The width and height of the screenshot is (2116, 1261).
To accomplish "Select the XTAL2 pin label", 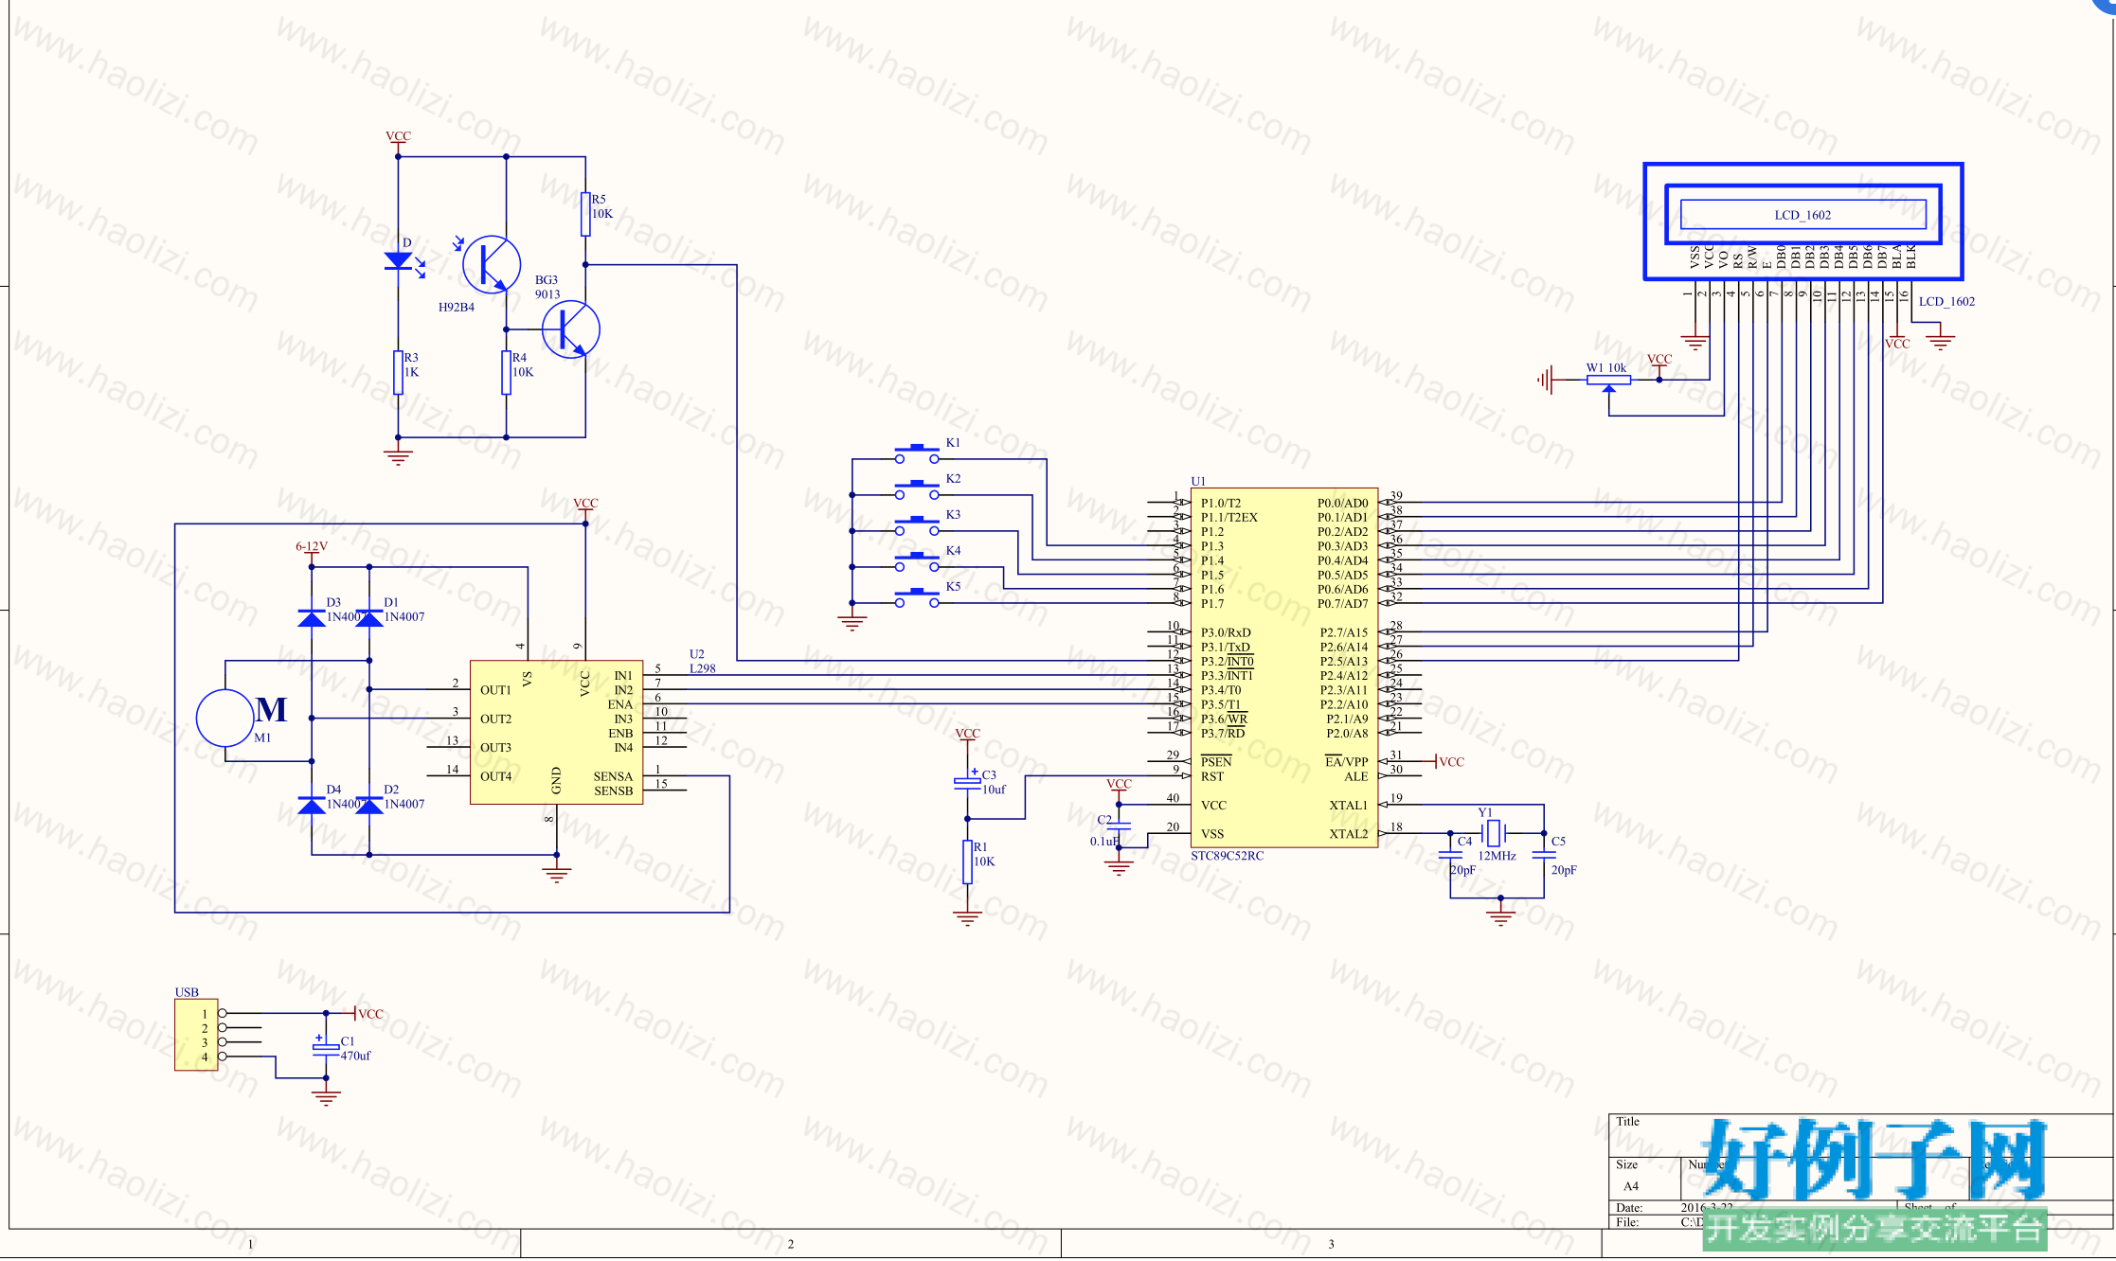I will [1349, 834].
